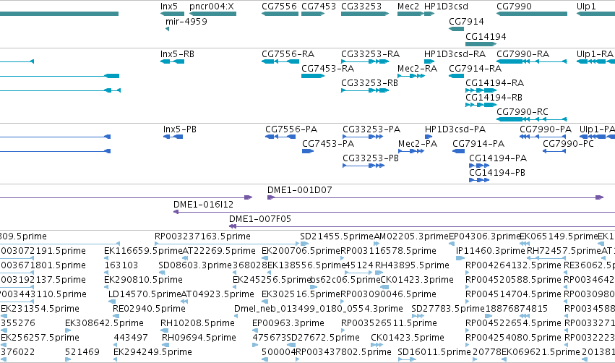The width and height of the screenshot is (615, 363).
Task: Select transcript CG14194-RA
Action: 481,90
